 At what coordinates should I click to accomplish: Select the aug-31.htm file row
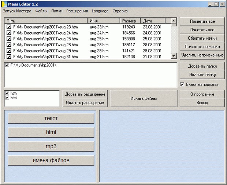[99, 57]
